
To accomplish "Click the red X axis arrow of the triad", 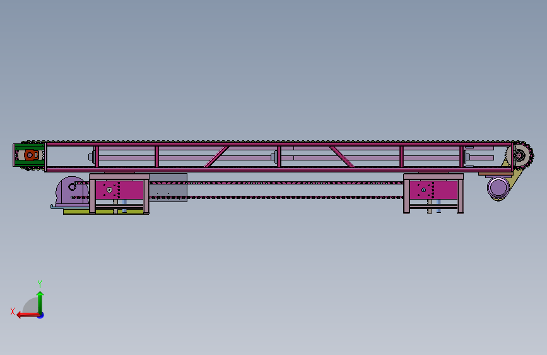I will 28,315.
